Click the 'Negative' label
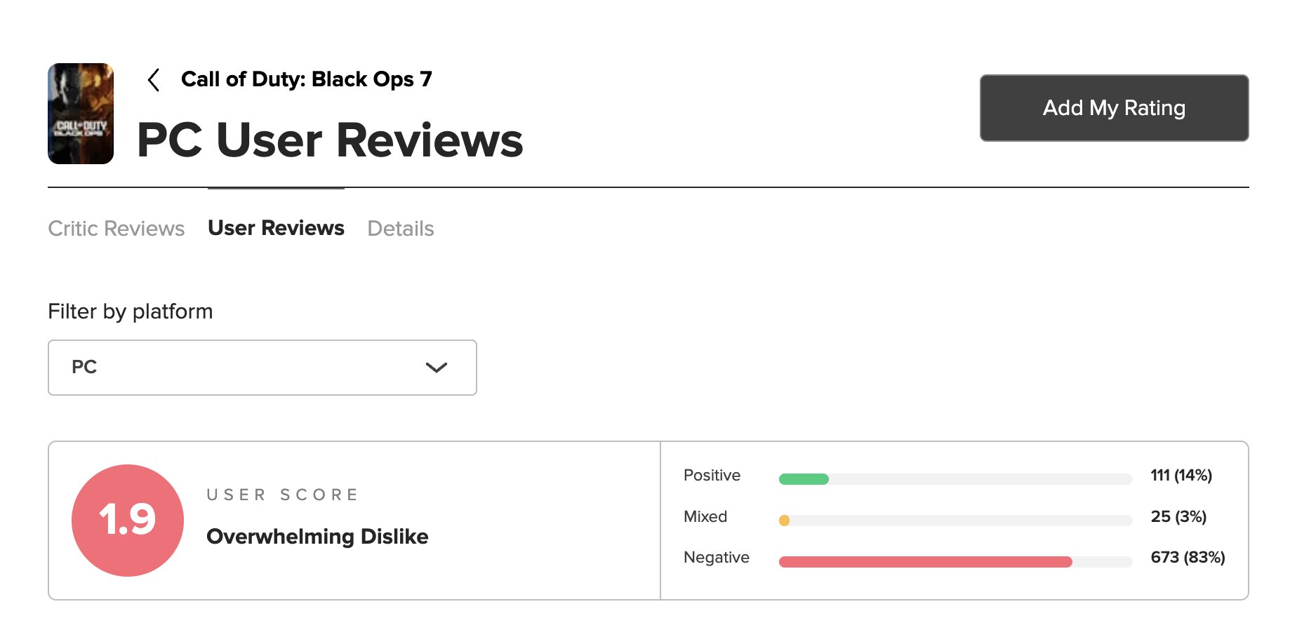 point(717,558)
